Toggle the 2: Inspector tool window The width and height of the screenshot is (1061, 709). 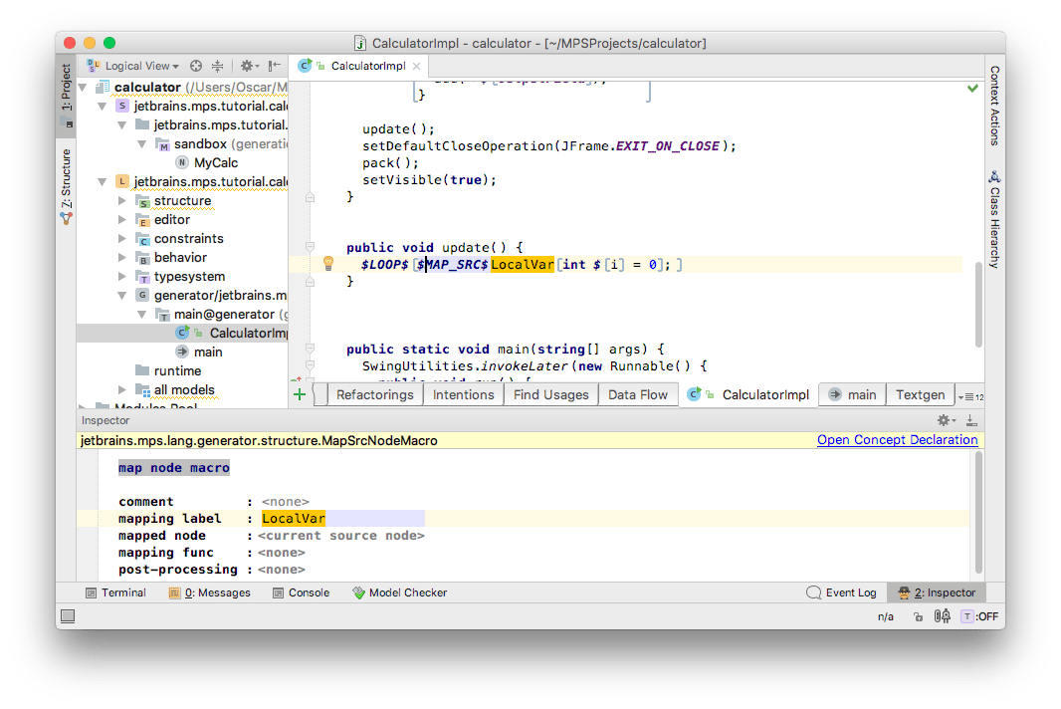(937, 592)
